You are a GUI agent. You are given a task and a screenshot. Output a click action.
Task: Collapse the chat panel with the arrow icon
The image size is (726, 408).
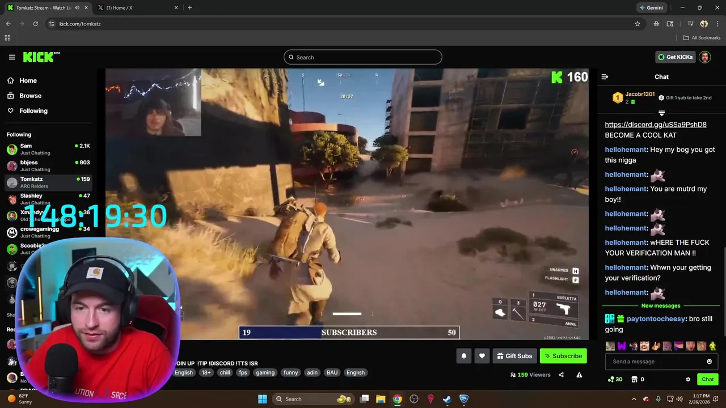coord(605,77)
